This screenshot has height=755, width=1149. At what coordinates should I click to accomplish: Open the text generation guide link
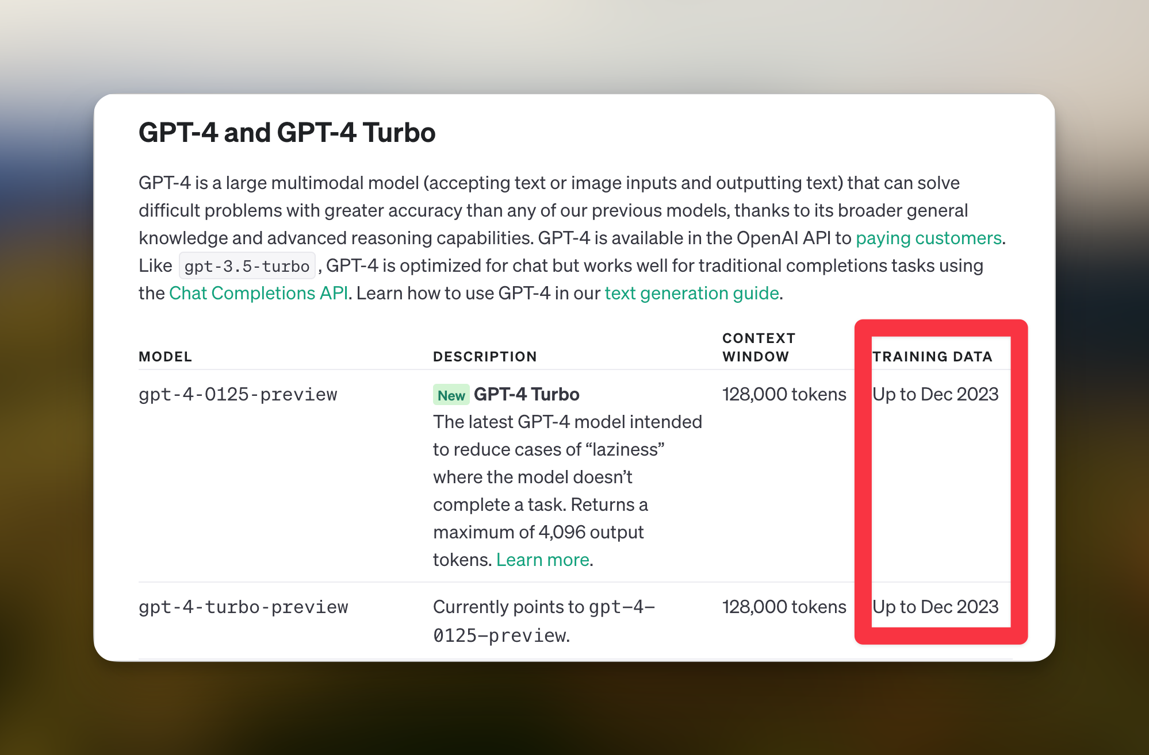691,293
